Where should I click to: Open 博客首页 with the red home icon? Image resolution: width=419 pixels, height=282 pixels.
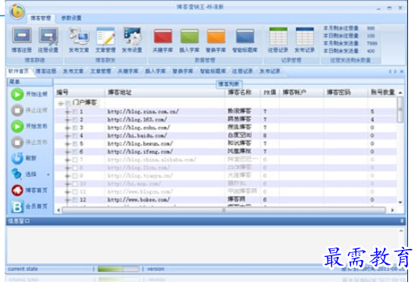(x=17, y=190)
